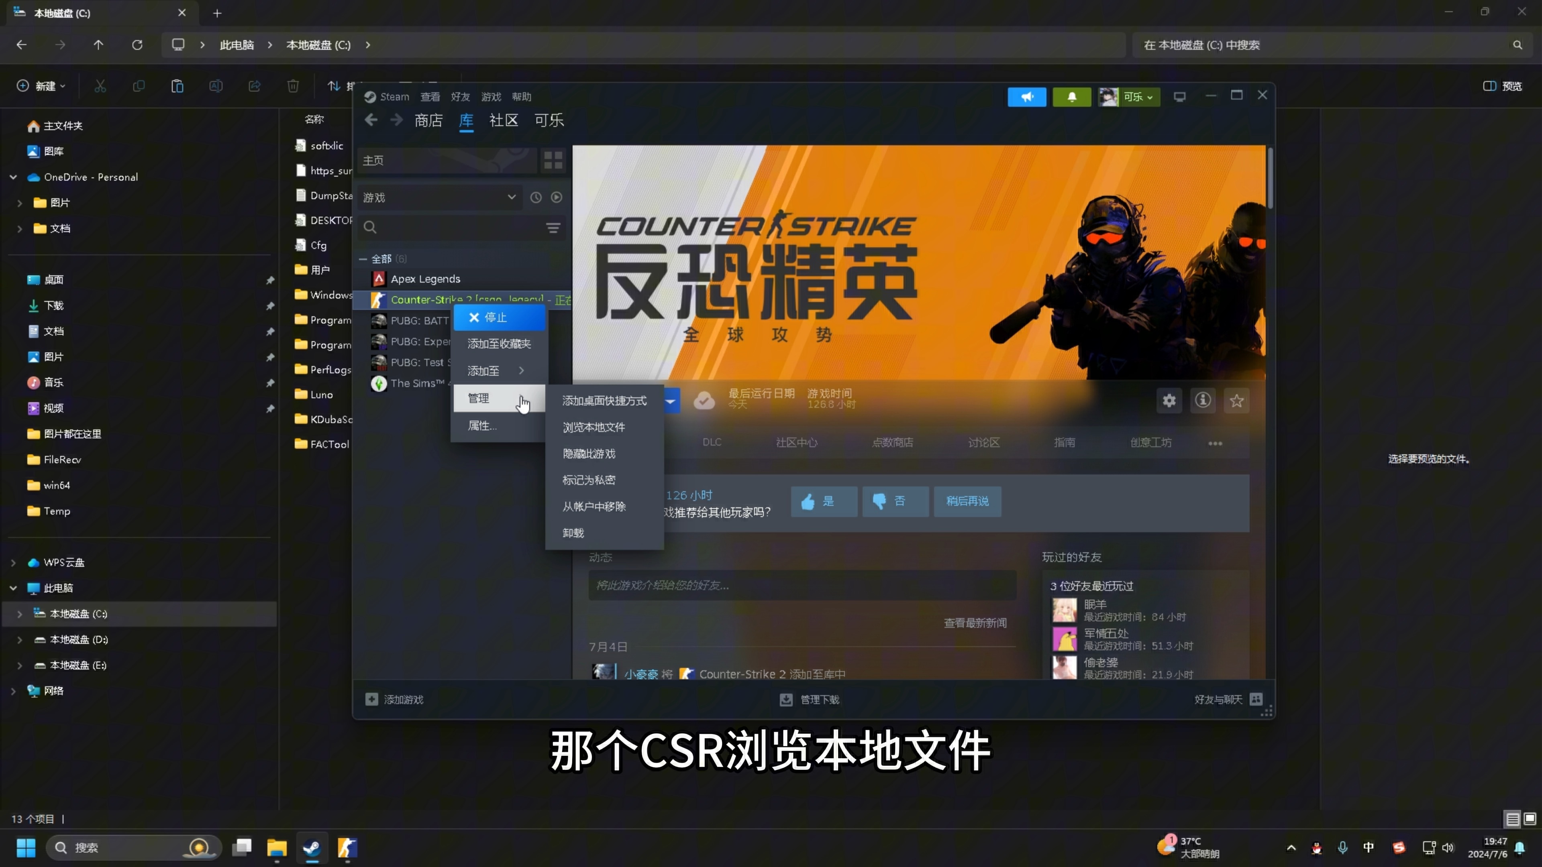The height and width of the screenshot is (867, 1542).
Task: Open Friends & Chat icon at bottom right
Action: point(1256,700)
